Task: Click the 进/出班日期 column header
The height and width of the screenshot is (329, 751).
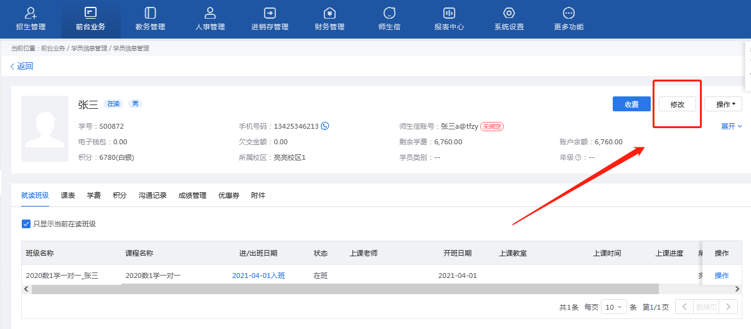Action: pos(258,253)
